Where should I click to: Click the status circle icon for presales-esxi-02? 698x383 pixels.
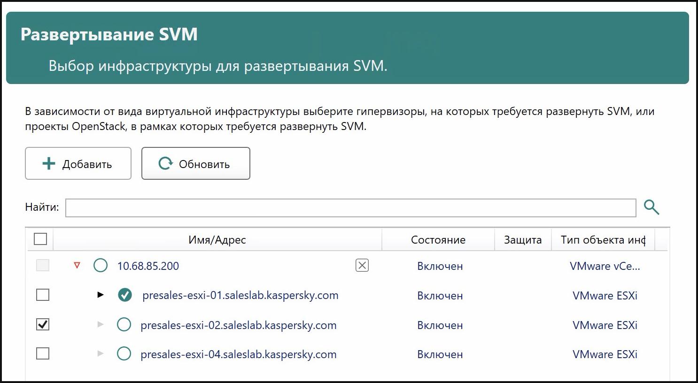(x=124, y=325)
